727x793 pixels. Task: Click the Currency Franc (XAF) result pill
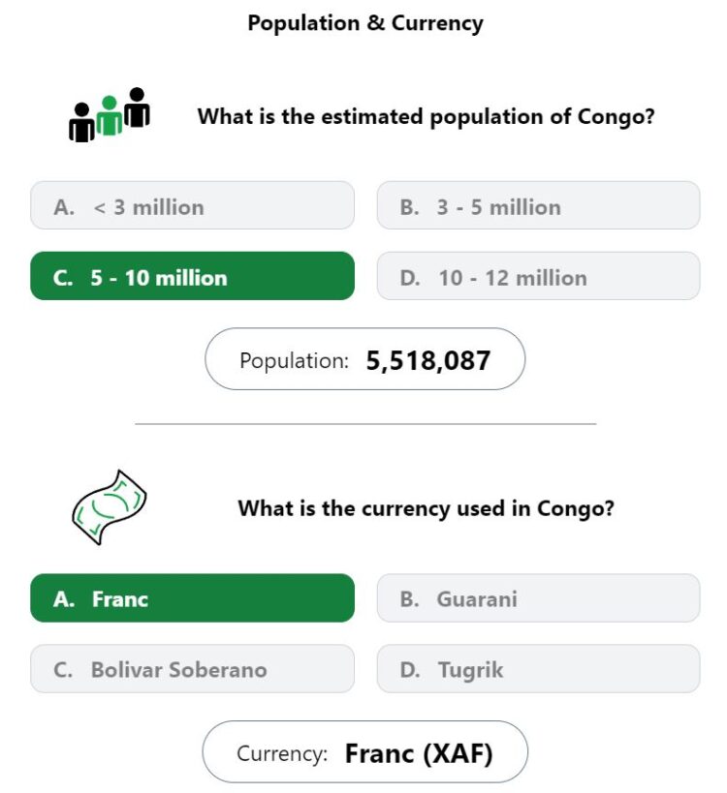point(365,752)
